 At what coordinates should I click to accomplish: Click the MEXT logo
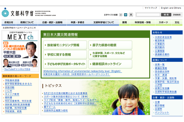coord(29,13)
